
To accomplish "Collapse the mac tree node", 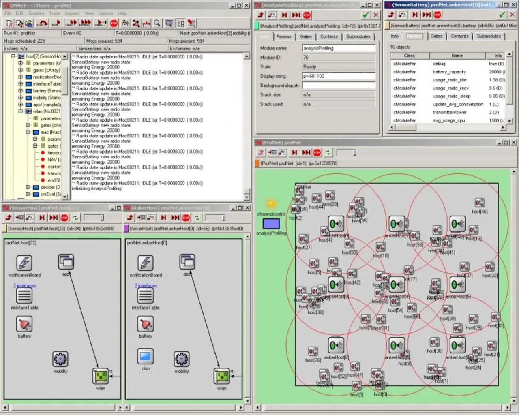I will (x=28, y=132).
